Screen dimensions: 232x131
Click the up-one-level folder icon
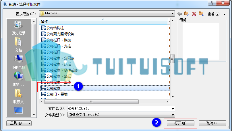pos(187,14)
